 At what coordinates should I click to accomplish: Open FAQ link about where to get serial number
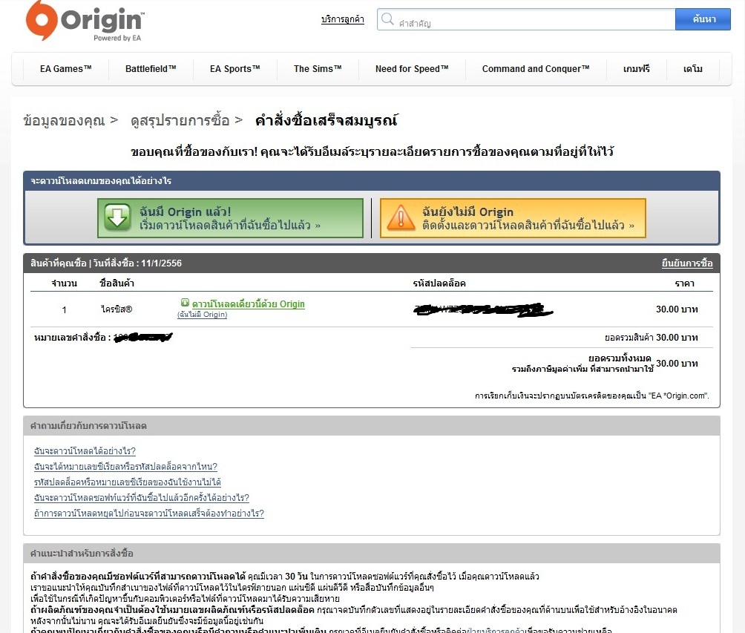click(x=125, y=467)
